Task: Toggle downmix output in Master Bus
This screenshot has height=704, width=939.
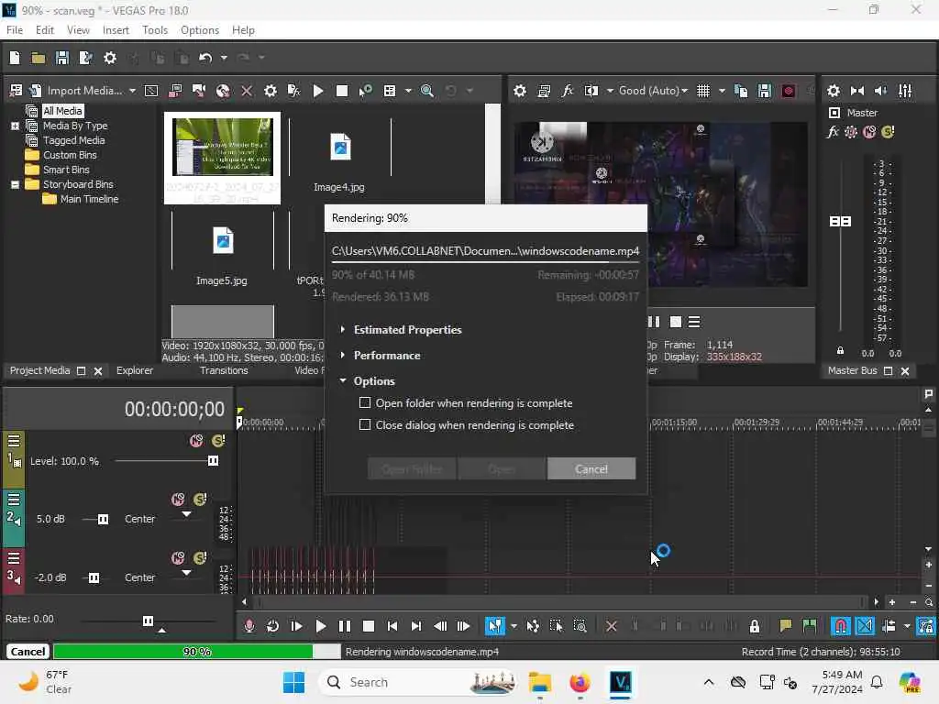Action: click(x=857, y=91)
